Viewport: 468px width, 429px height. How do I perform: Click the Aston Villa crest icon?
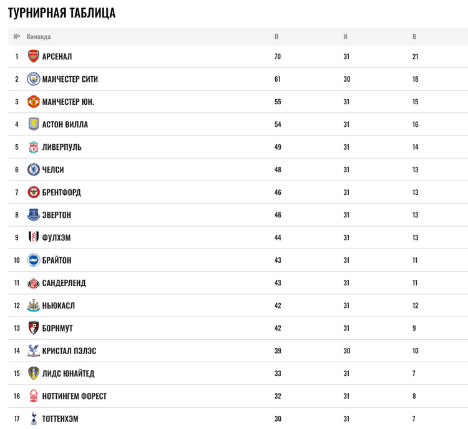pyautogui.click(x=34, y=124)
